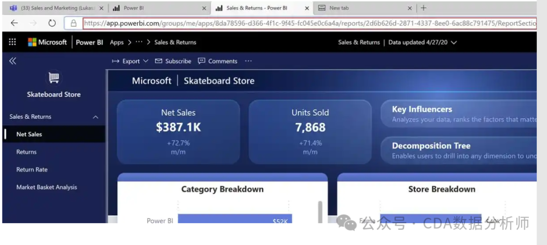Click the Category Breakdown chart title
Image resolution: width=547 pixels, height=245 pixels.
coord(222,189)
